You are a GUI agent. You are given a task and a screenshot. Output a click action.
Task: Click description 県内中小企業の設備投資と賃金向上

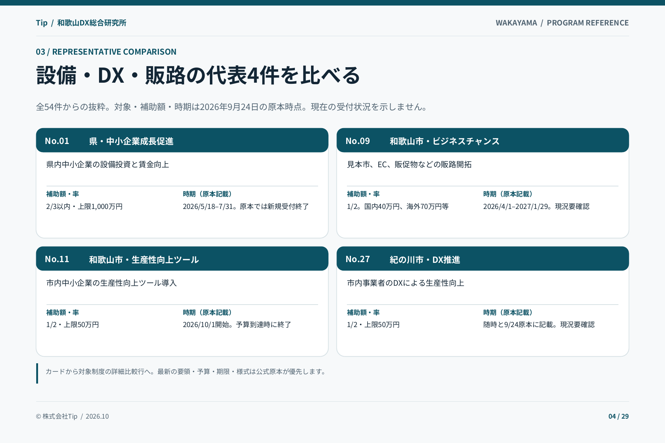click(x=108, y=165)
